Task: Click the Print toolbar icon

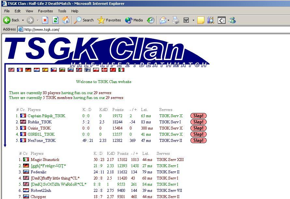Action: (176, 20)
